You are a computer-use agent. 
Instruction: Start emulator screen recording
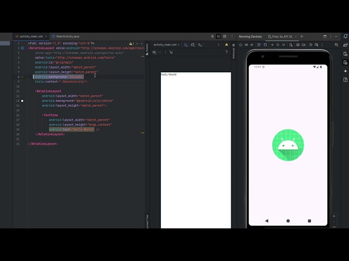tap(304, 45)
